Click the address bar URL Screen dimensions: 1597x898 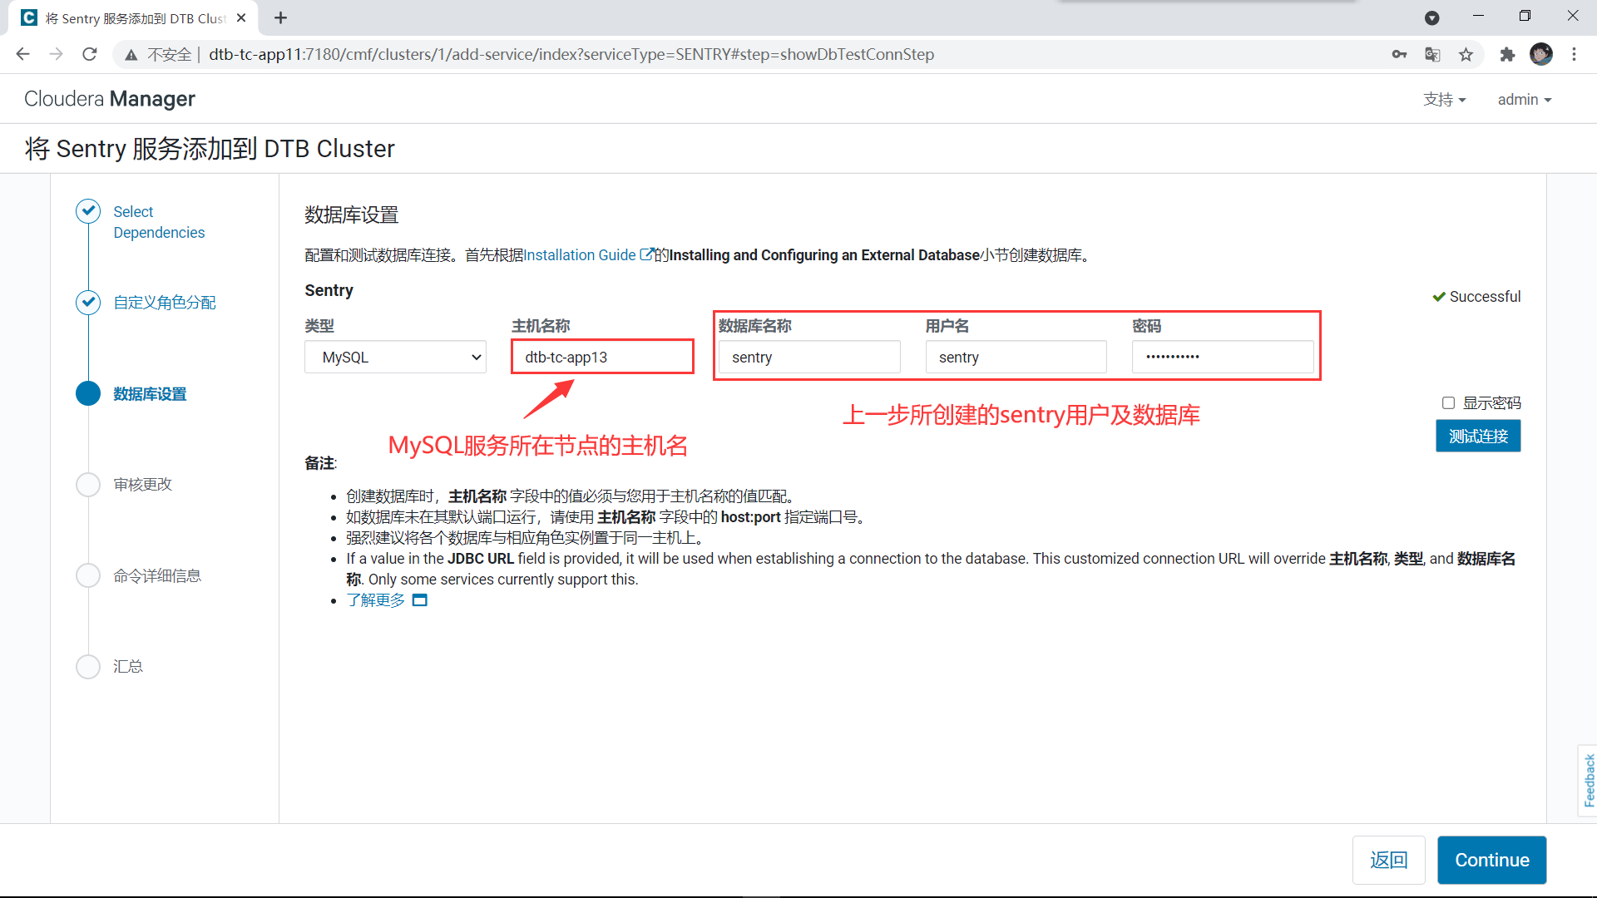(571, 54)
